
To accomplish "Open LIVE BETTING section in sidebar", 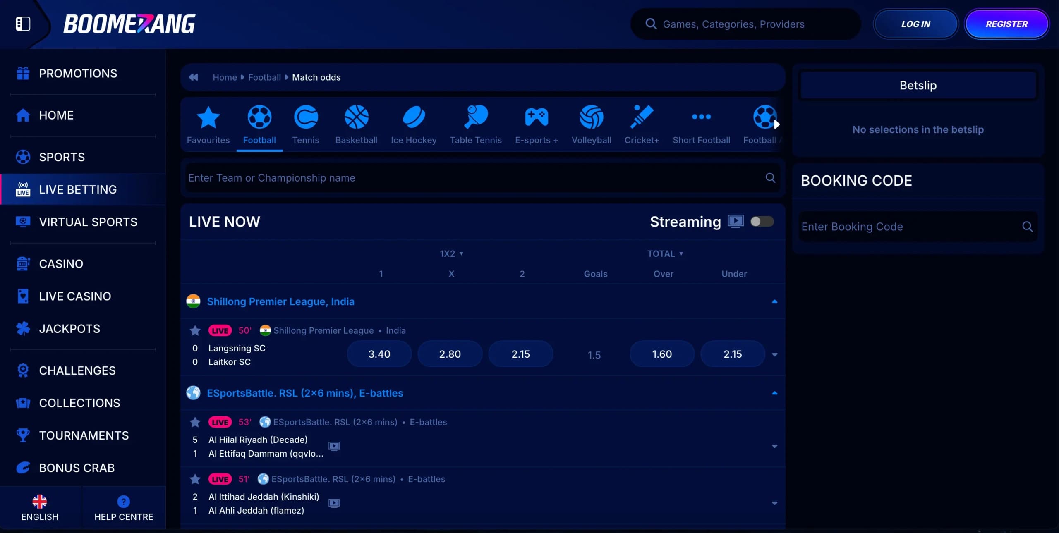I will pyautogui.click(x=77, y=189).
